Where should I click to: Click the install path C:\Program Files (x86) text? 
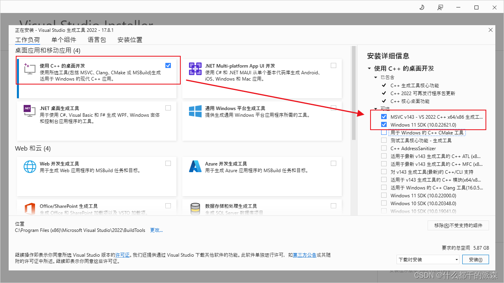(x=80, y=230)
